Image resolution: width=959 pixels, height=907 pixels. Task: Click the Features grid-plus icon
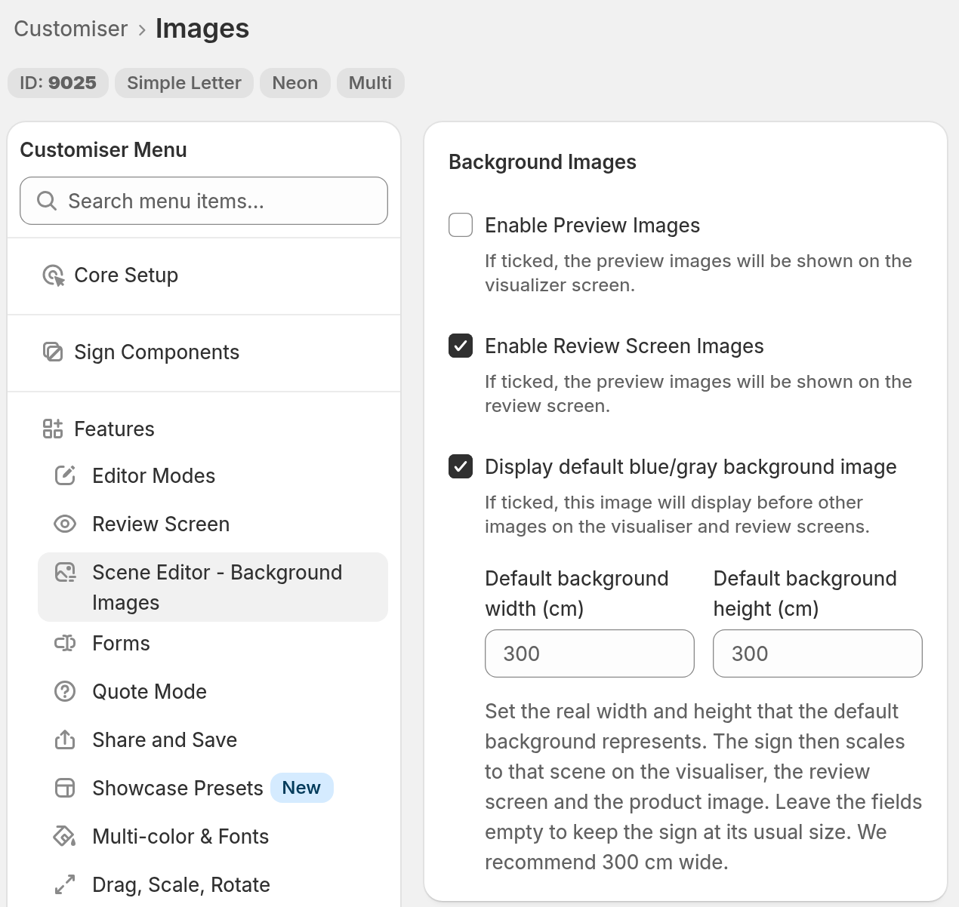pos(53,429)
